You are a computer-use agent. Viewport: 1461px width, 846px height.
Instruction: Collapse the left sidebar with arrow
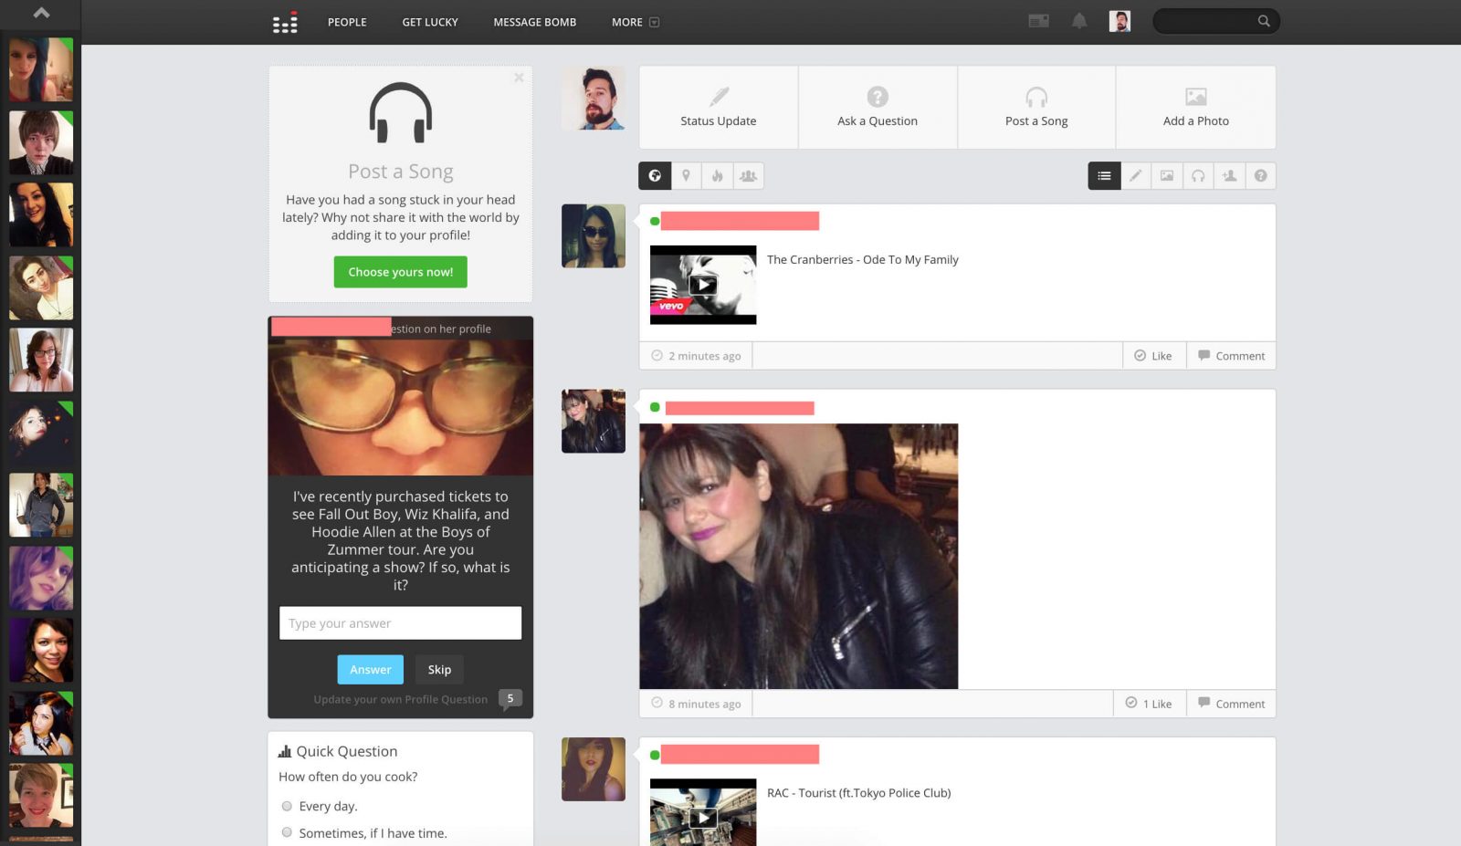[40, 14]
